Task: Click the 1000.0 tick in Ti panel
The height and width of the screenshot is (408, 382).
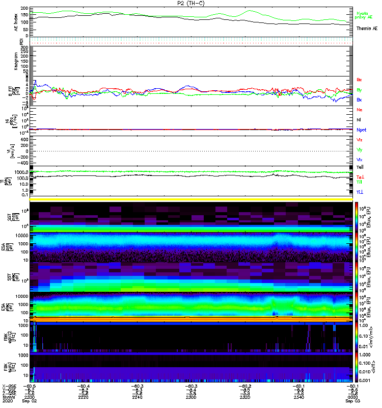Action: pos(21,172)
